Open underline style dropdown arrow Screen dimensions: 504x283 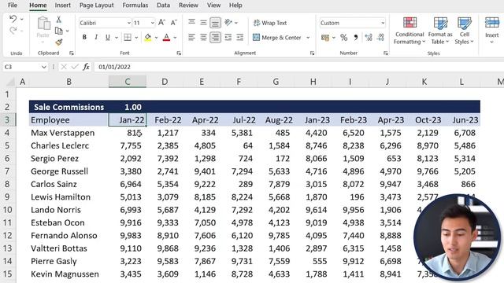coord(117,38)
